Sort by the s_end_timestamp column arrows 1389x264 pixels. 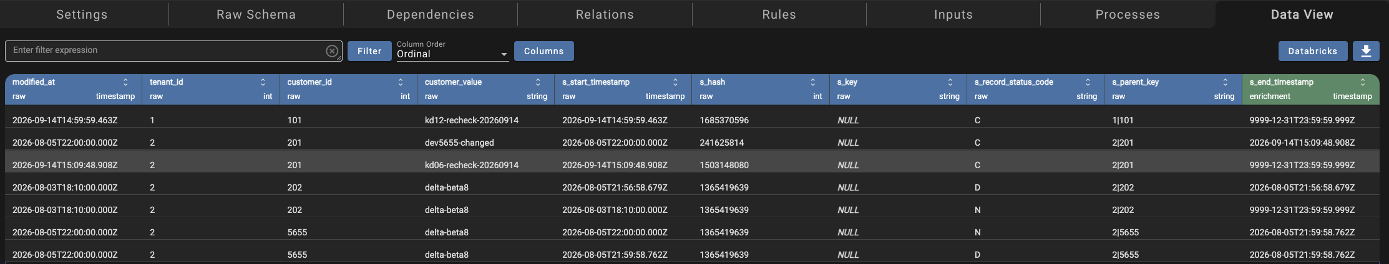(1363, 82)
